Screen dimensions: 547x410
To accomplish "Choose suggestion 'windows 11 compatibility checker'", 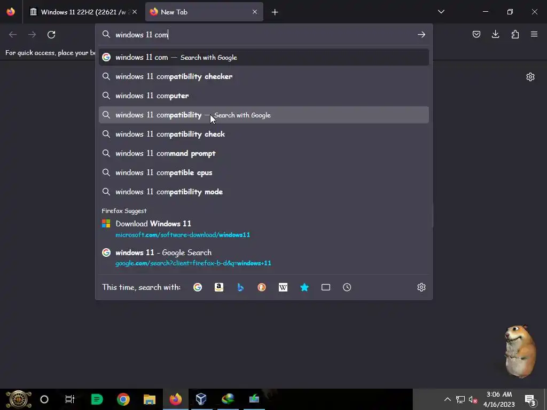I will pos(264,76).
